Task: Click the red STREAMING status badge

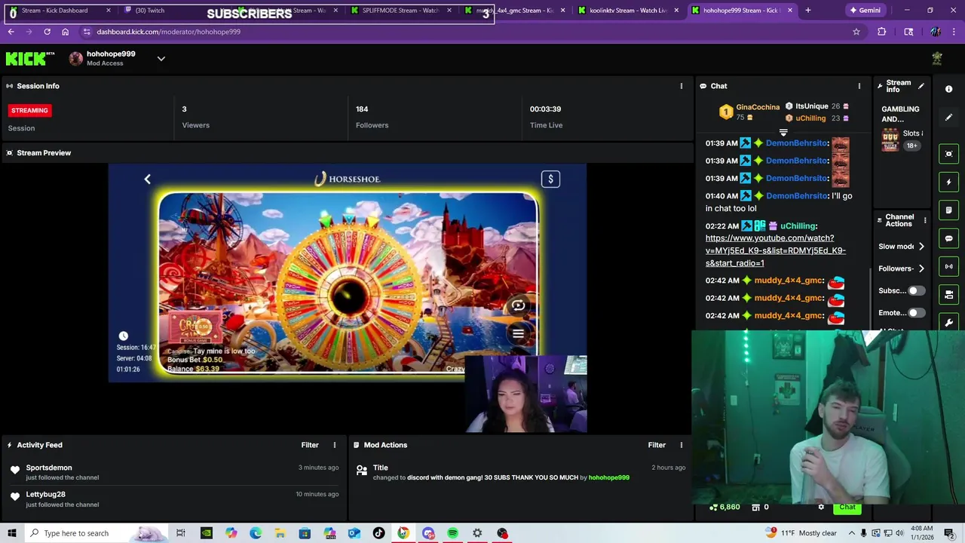Action: coord(29,110)
